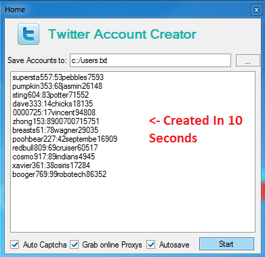The height and width of the screenshot is (257, 265).
Task: Close the Home window
Action: [256, 10]
